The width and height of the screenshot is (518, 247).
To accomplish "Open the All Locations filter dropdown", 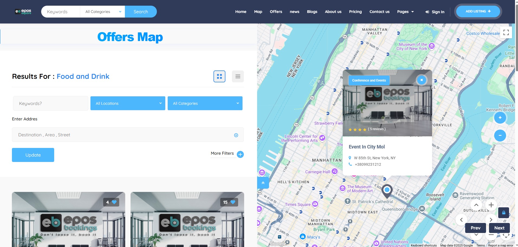I will [128, 103].
